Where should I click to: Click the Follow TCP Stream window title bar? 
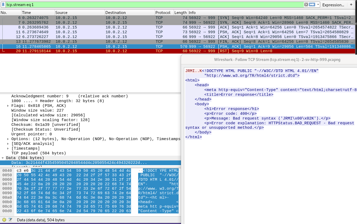coord(269,60)
